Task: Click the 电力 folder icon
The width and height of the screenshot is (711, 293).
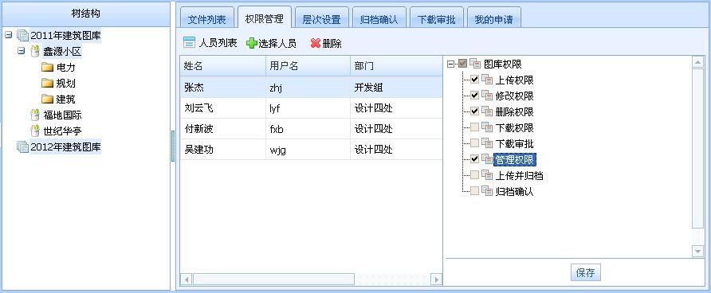Action: pyautogui.click(x=47, y=68)
